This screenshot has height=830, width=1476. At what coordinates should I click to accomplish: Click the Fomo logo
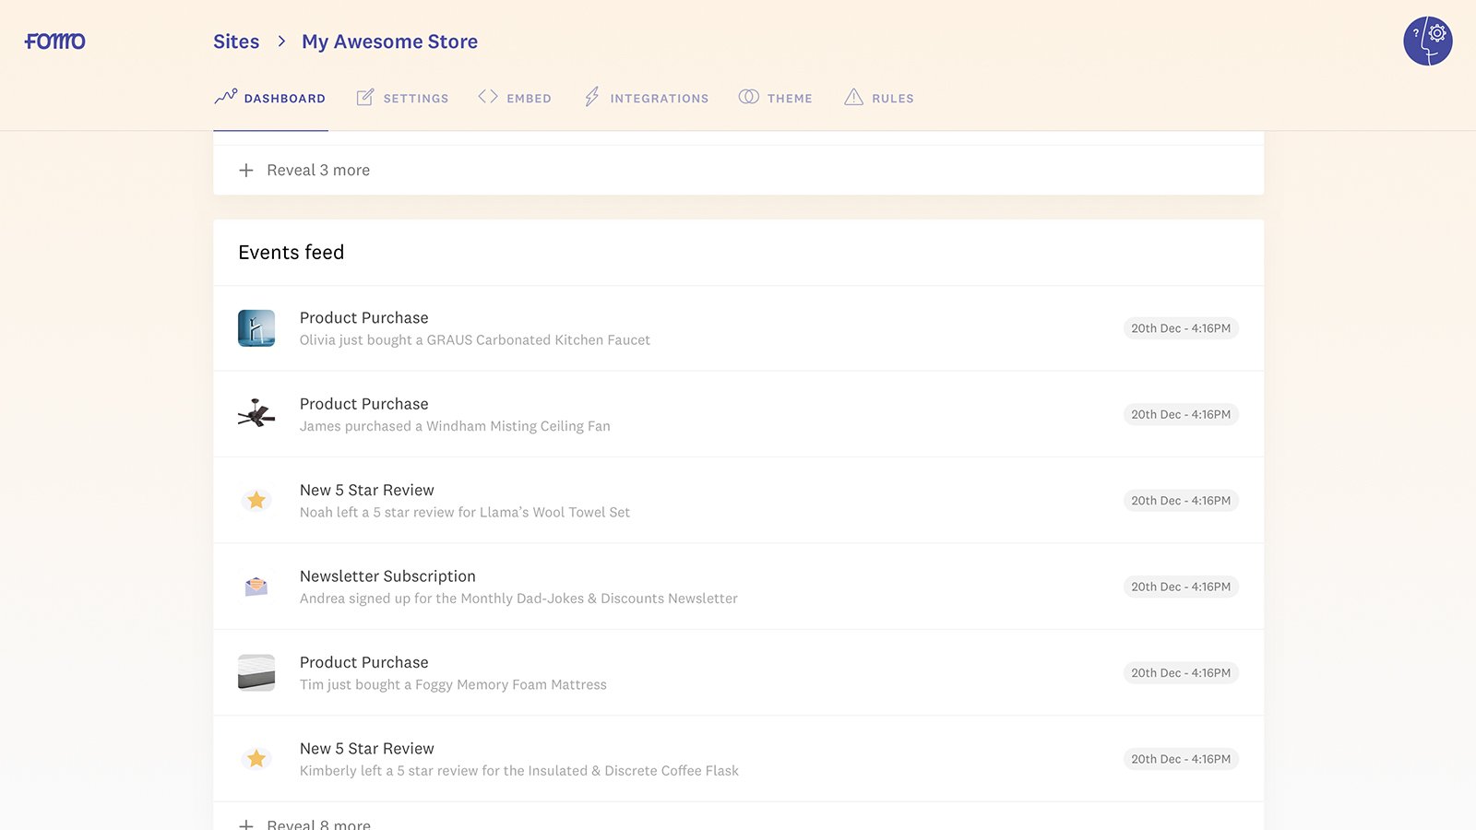point(54,41)
